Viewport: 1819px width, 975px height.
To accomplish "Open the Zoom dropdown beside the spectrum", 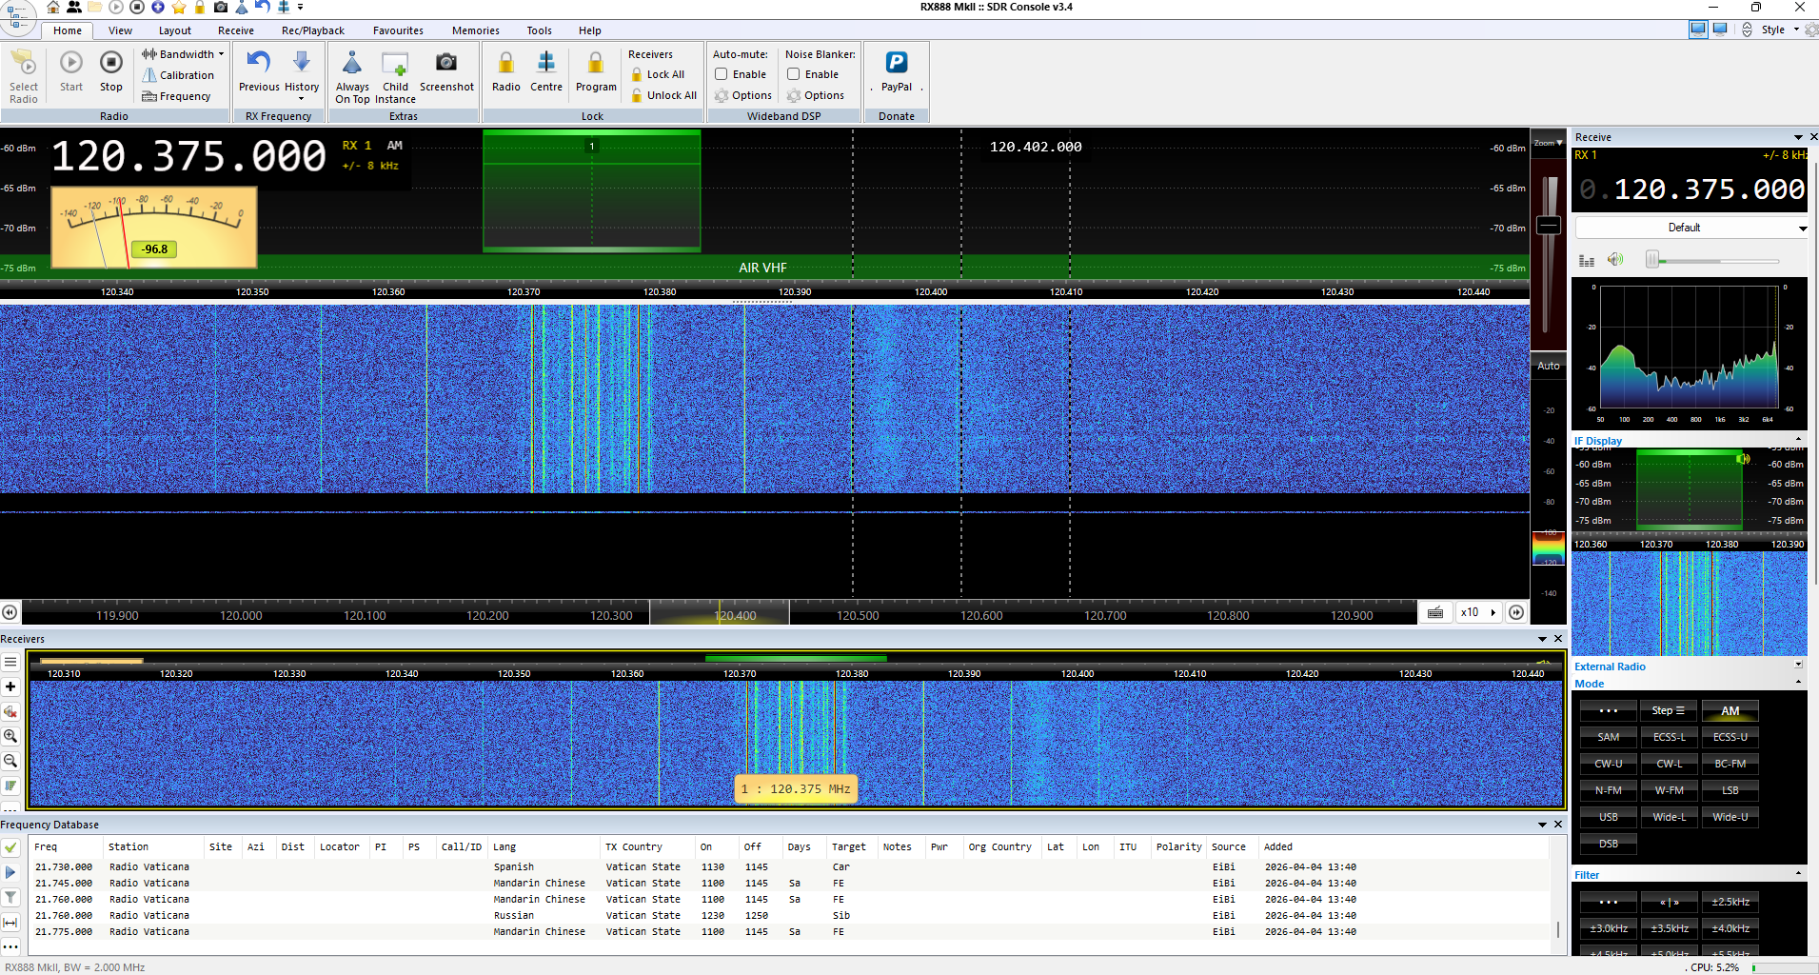I will pyautogui.click(x=1549, y=143).
